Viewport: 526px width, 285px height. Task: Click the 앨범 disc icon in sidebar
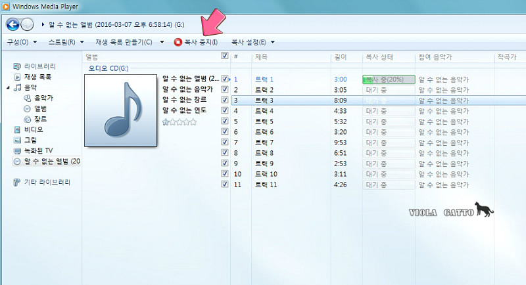point(27,108)
